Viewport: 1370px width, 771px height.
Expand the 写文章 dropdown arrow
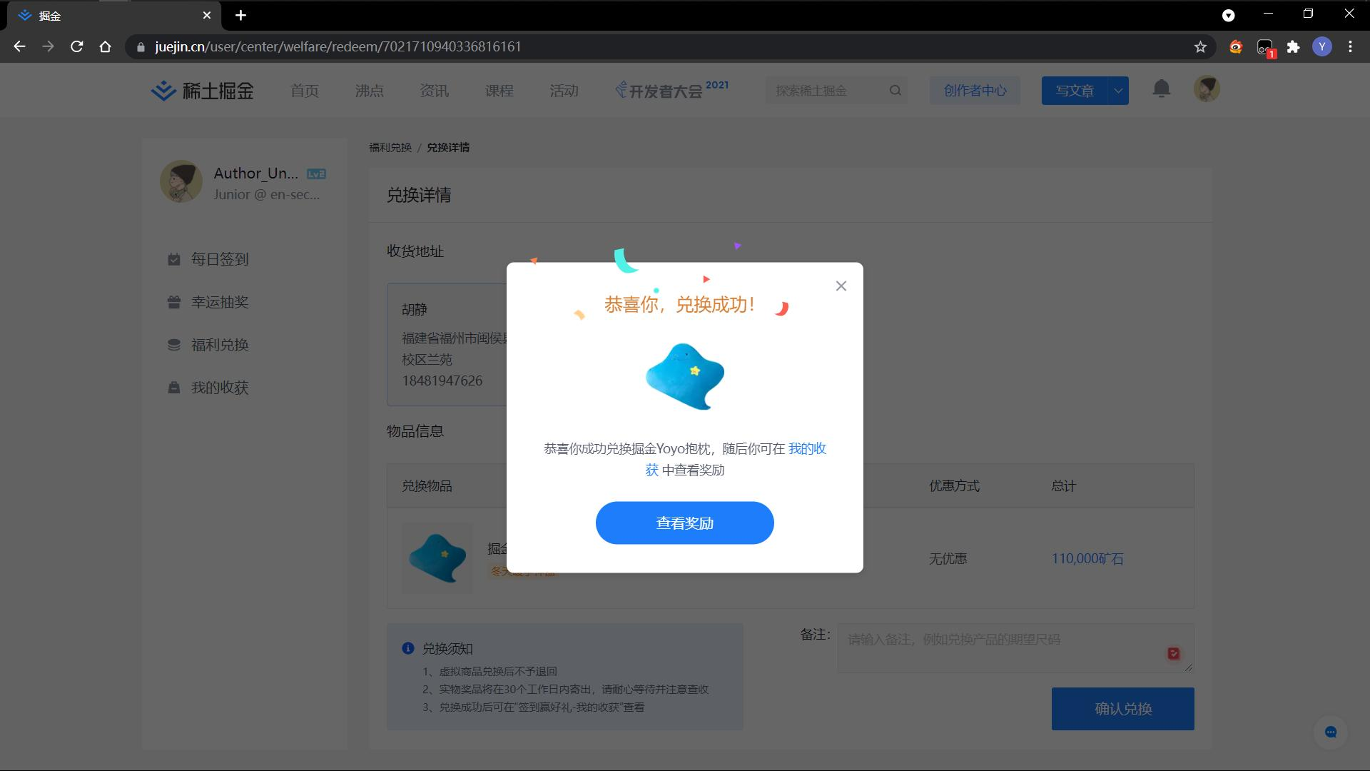(1118, 91)
